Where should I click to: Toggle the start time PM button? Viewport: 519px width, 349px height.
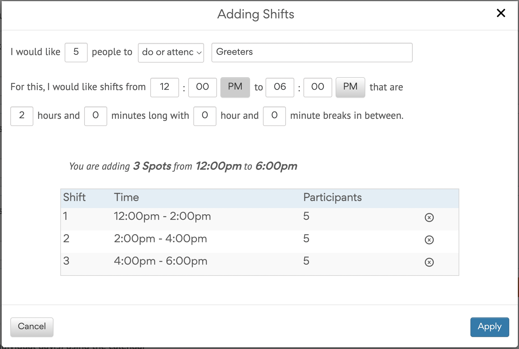(235, 87)
